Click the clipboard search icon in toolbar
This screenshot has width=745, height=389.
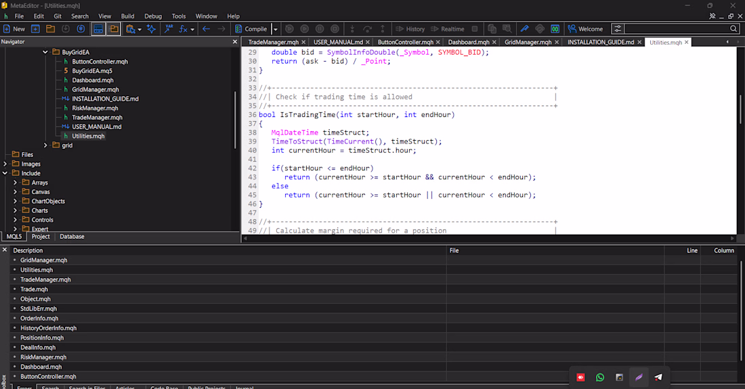click(x=130, y=29)
